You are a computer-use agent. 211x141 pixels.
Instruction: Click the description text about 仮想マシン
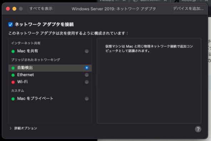(x=149, y=48)
